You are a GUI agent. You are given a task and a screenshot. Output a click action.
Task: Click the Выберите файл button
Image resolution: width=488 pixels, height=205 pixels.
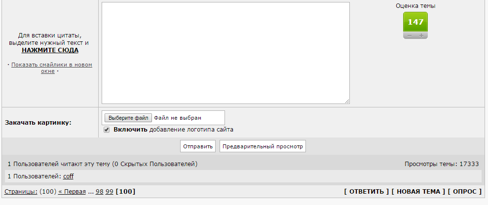(128, 118)
